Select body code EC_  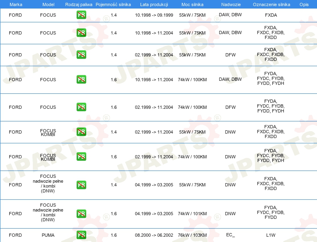pos(230,235)
